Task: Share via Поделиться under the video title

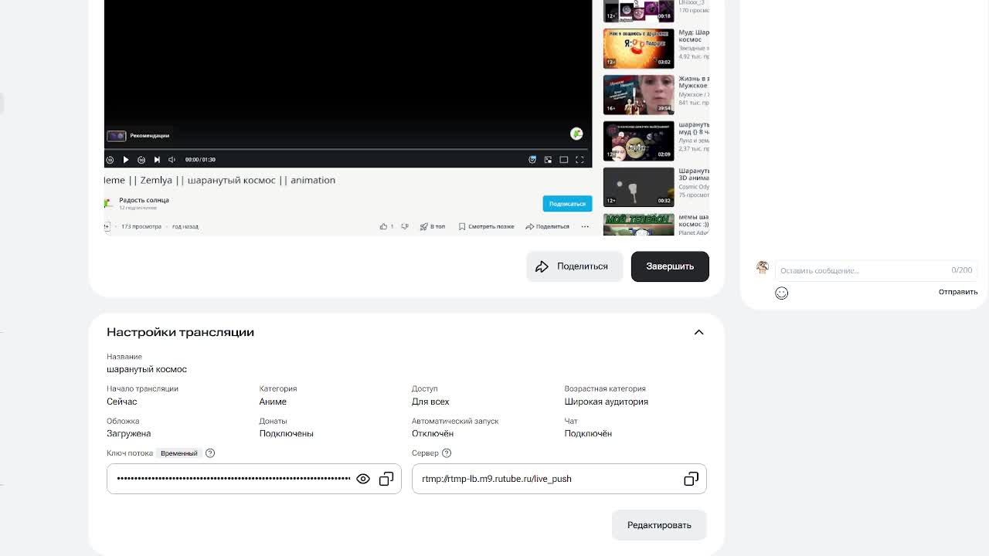Action: 547,226
